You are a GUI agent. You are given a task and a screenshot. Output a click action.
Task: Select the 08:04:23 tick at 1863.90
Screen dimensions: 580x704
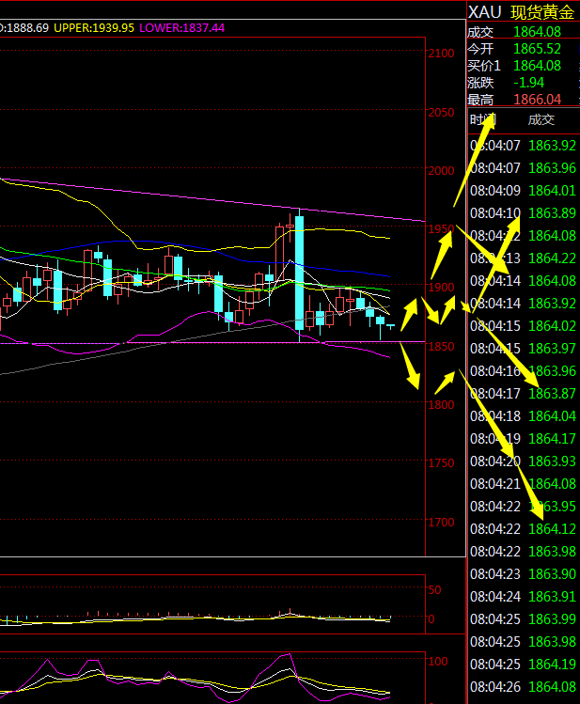click(523, 574)
